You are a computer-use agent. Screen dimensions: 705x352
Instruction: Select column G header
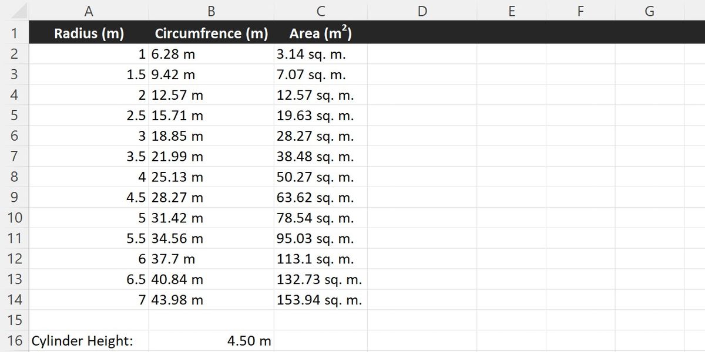[x=650, y=11]
